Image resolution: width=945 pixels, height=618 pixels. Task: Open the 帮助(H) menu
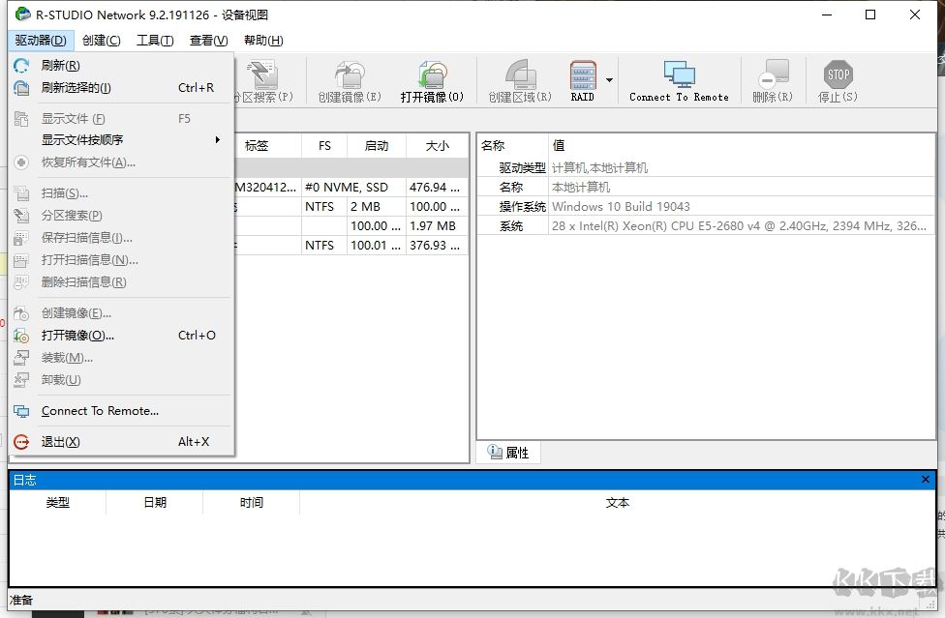[x=263, y=41]
